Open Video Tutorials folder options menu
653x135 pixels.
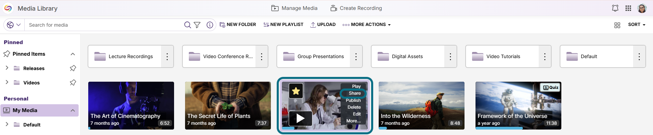tap(545, 56)
